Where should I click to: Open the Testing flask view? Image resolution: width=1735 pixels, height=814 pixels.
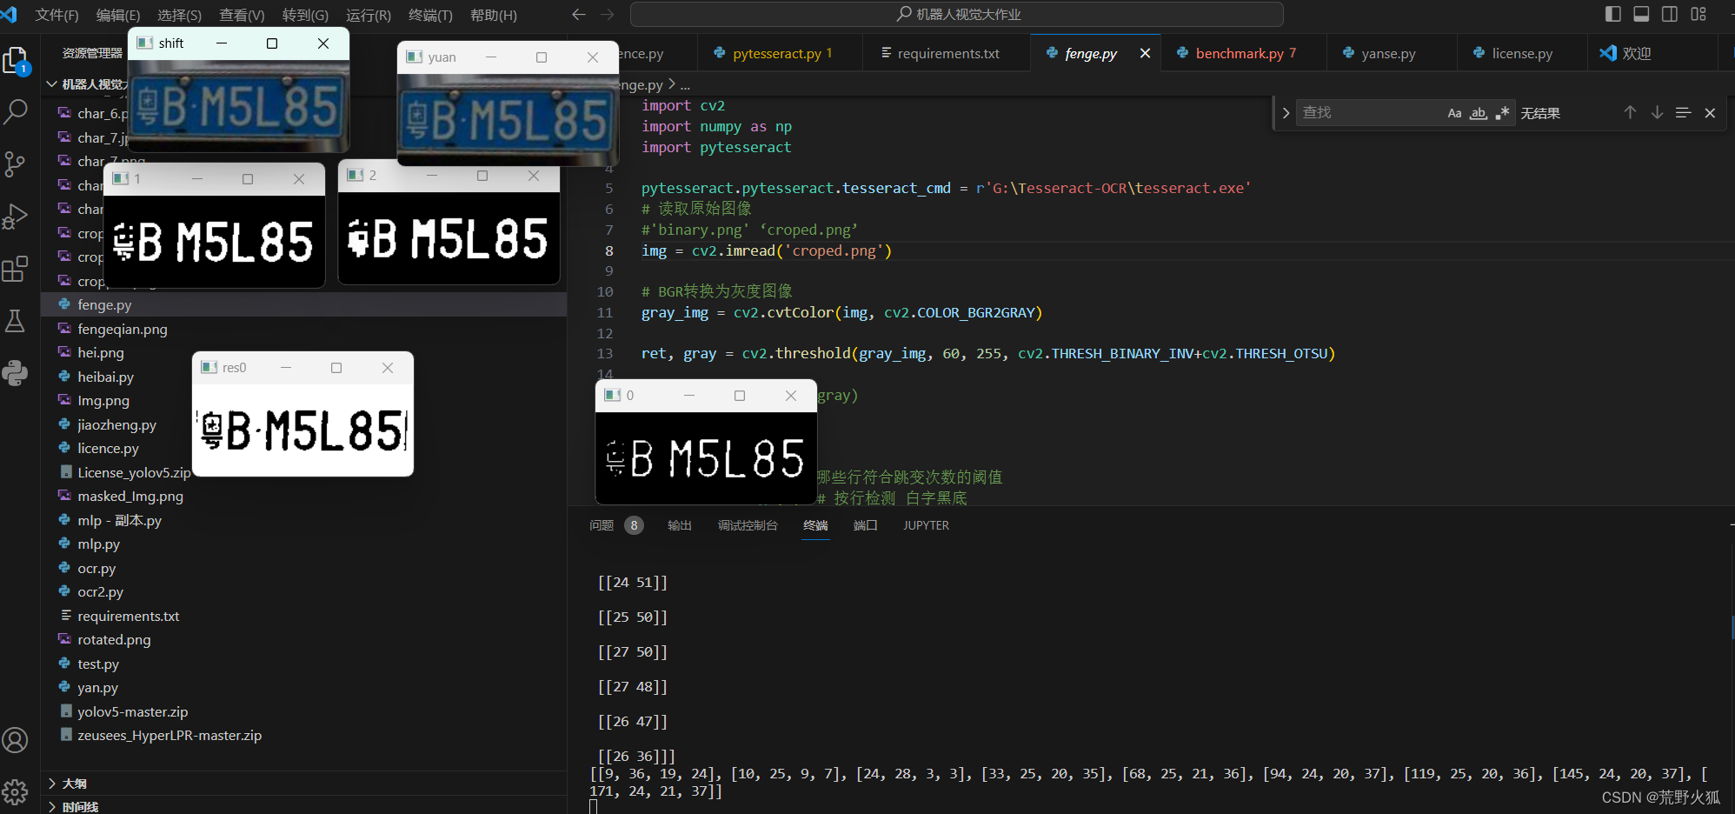coord(16,321)
